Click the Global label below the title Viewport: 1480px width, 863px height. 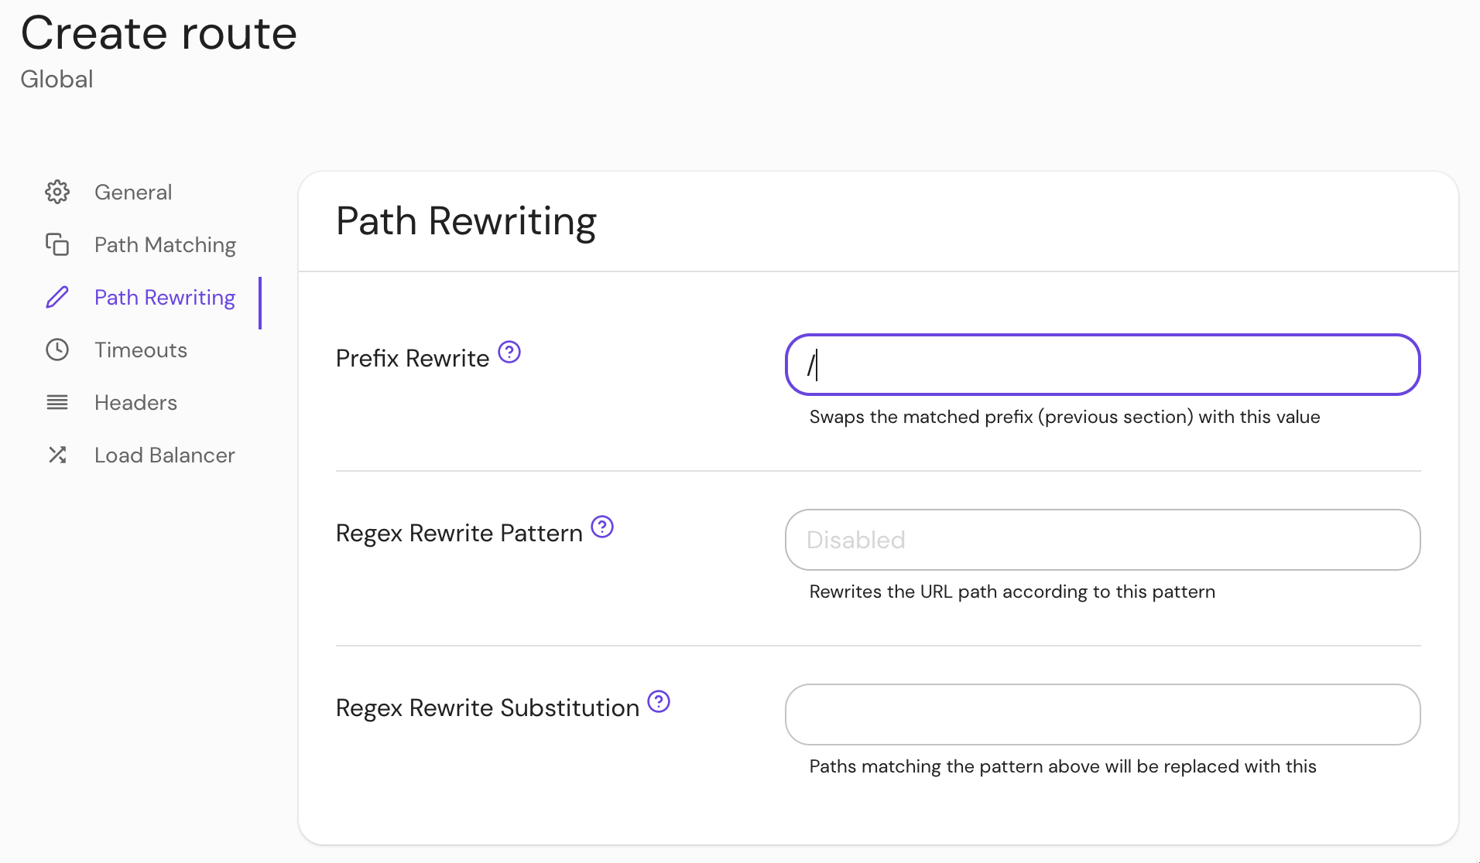57,78
